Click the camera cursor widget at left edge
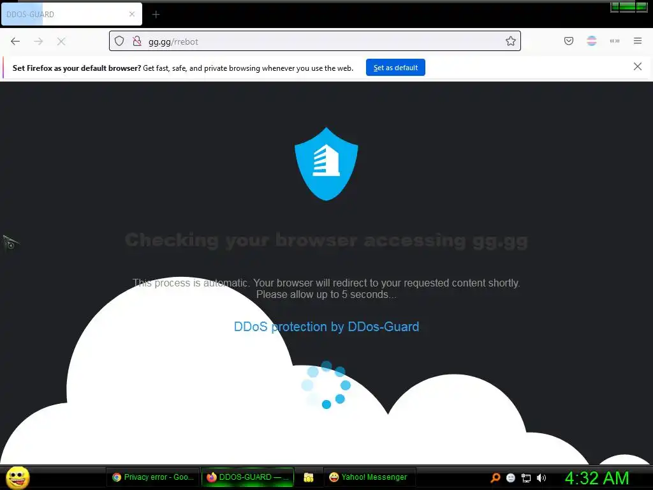The image size is (653, 490). [10, 242]
